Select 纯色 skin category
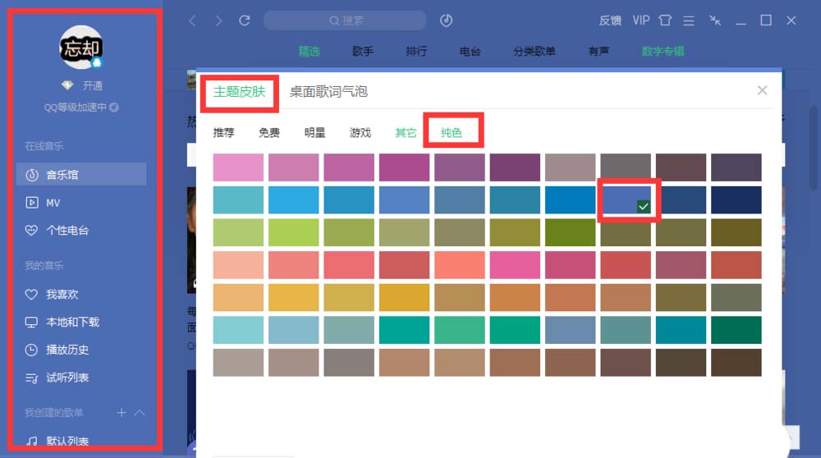This screenshot has height=458, width=821. pyautogui.click(x=452, y=132)
